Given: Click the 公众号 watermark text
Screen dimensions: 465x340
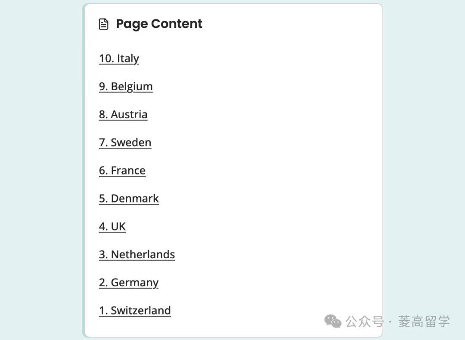Looking at the screenshot, I should 365,322.
